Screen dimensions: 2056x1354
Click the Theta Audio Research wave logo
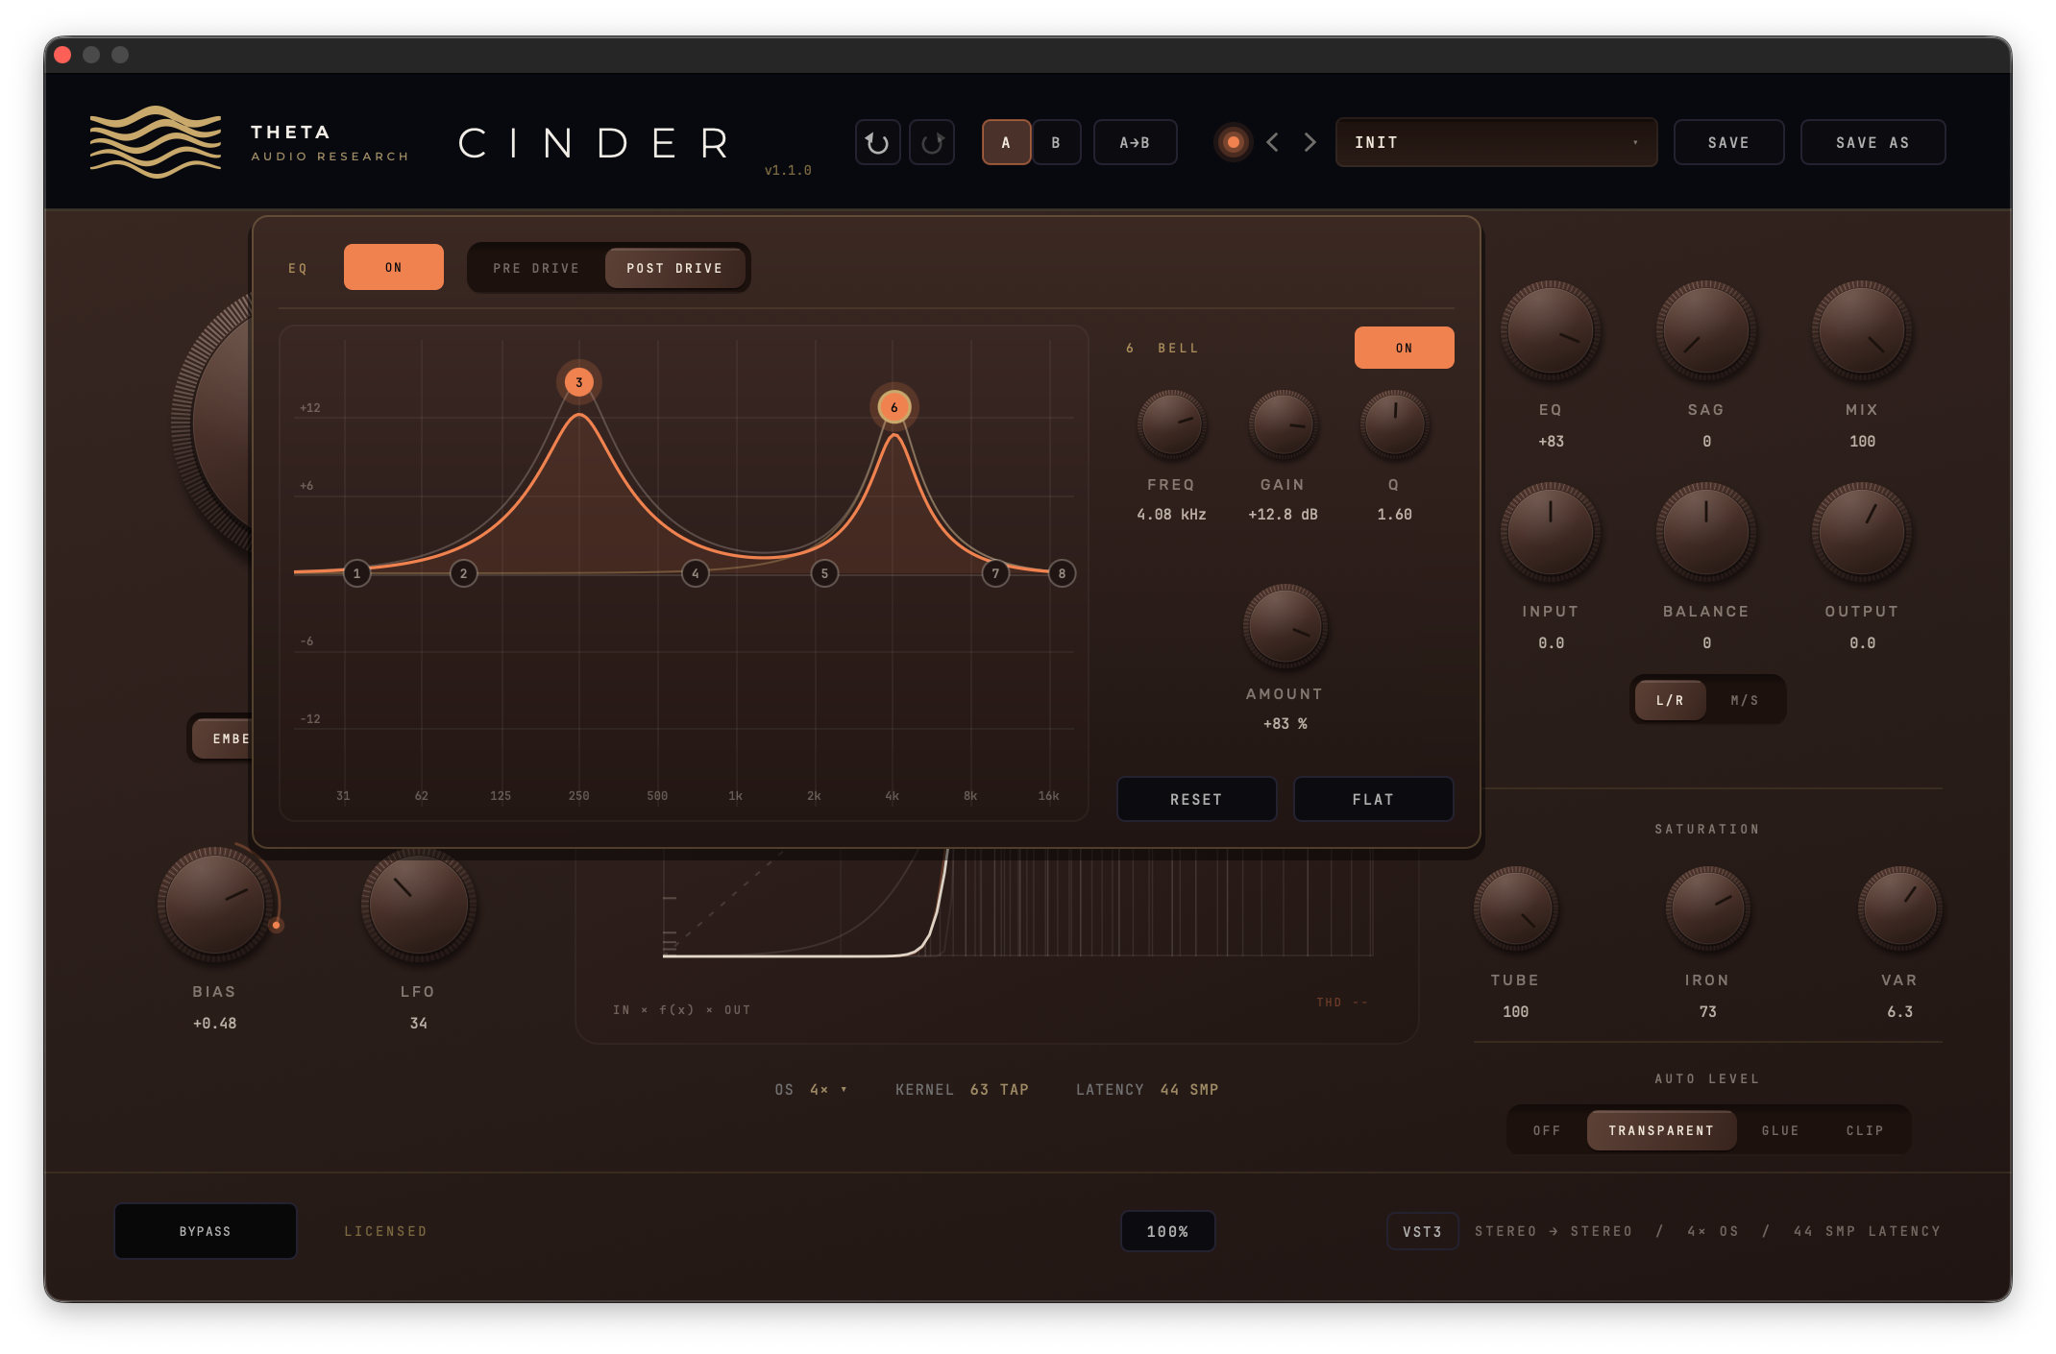(156, 142)
